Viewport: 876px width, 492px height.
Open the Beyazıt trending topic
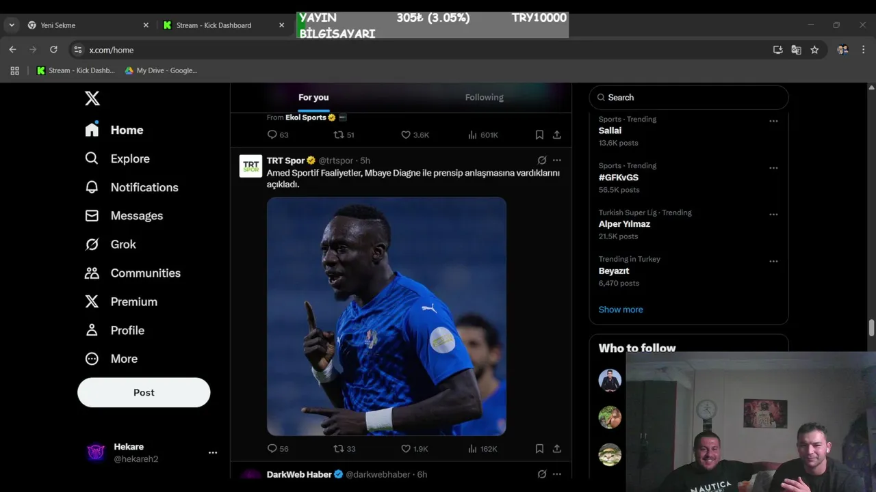[x=614, y=271]
